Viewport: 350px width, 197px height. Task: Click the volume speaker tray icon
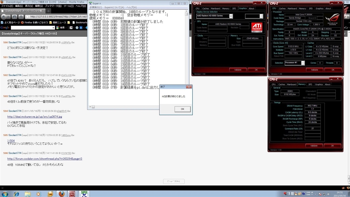(x=329, y=194)
